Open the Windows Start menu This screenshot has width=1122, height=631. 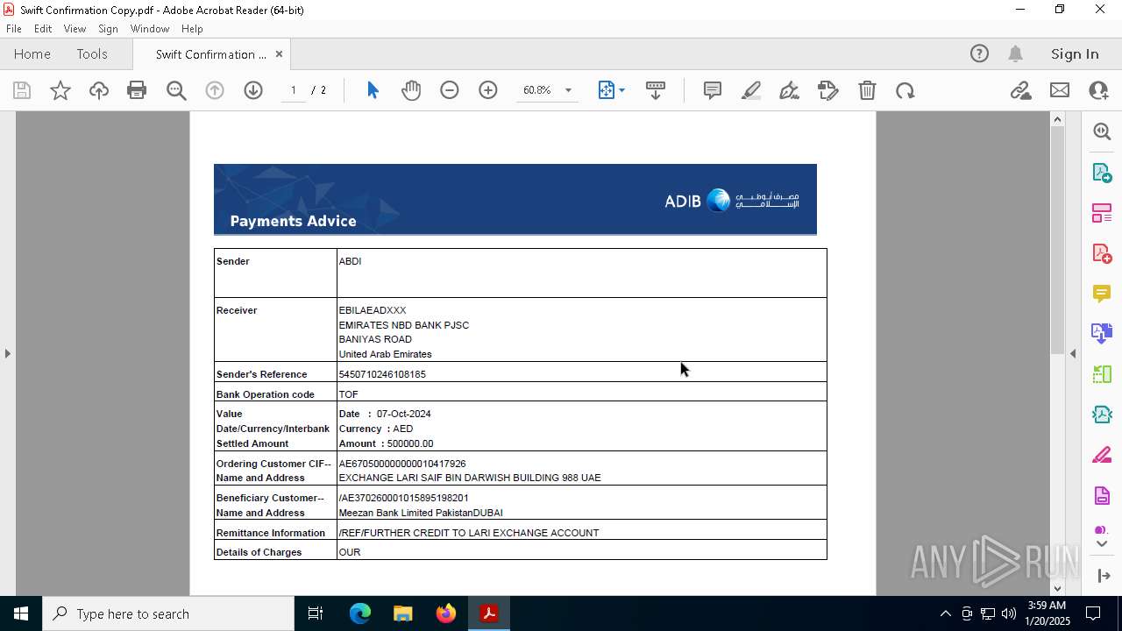click(21, 613)
